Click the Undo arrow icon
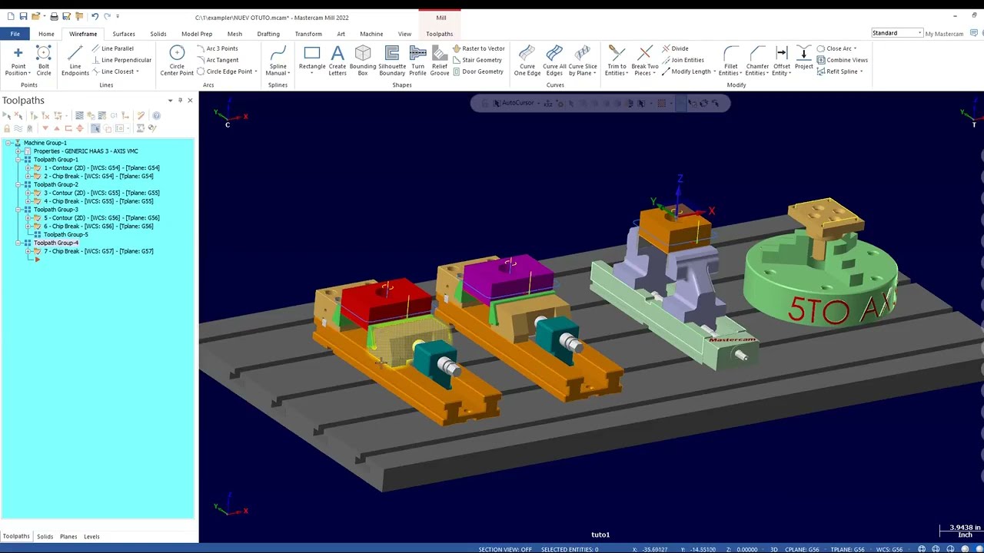Viewport: 984px width, 553px height. (95, 16)
